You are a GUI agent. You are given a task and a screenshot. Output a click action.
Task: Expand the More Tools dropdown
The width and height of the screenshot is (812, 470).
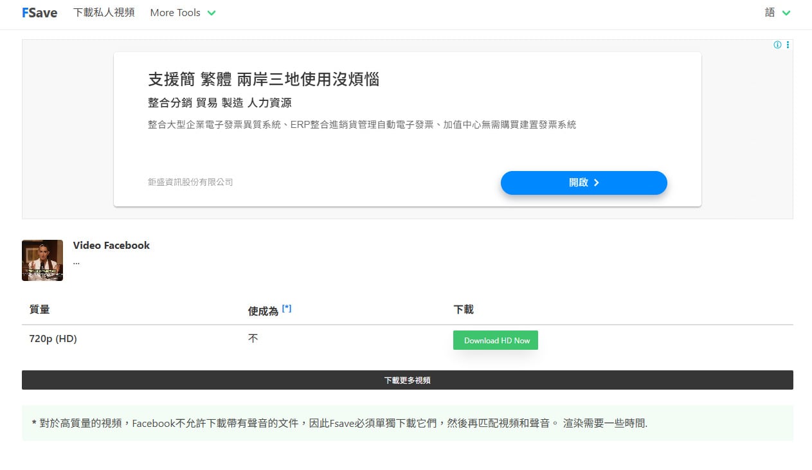(183, 12)
